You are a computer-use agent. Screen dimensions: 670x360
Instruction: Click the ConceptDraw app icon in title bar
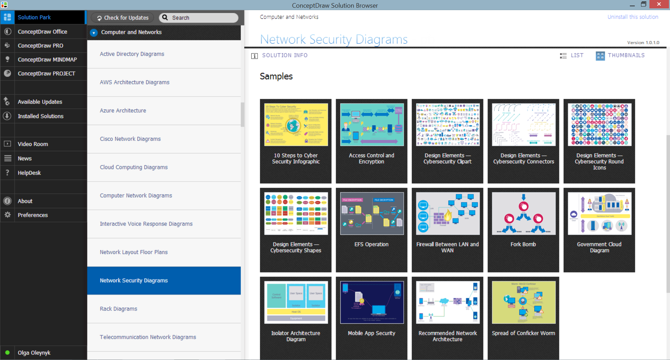click(x=4, y=5)
